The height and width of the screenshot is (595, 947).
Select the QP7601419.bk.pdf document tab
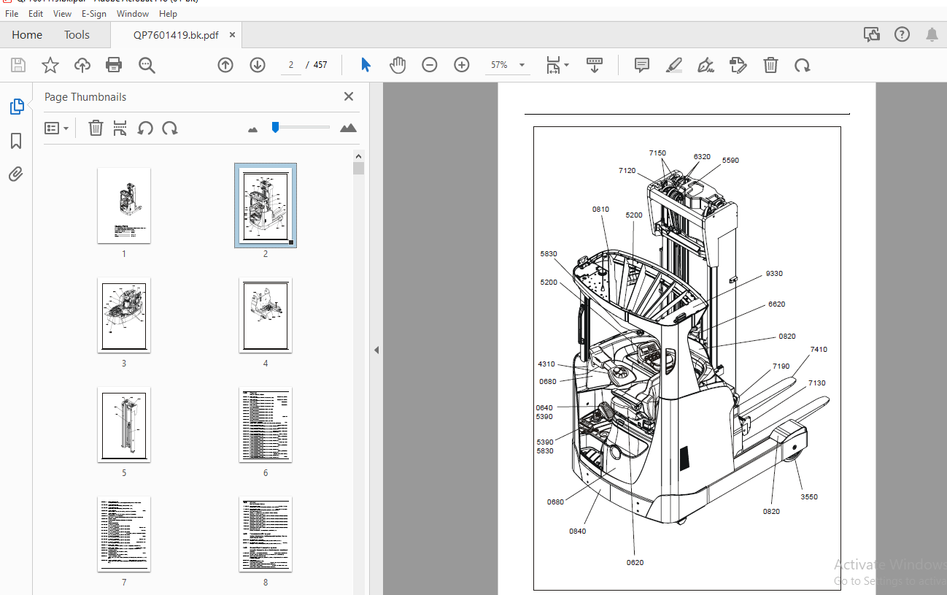coord(175,35)
